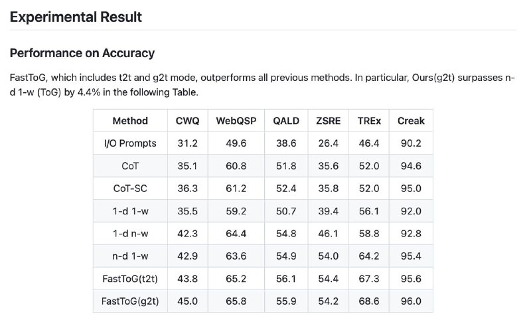Select the ZSRE column header
This screenshot has height=316, width=531.
pos(328,121)
